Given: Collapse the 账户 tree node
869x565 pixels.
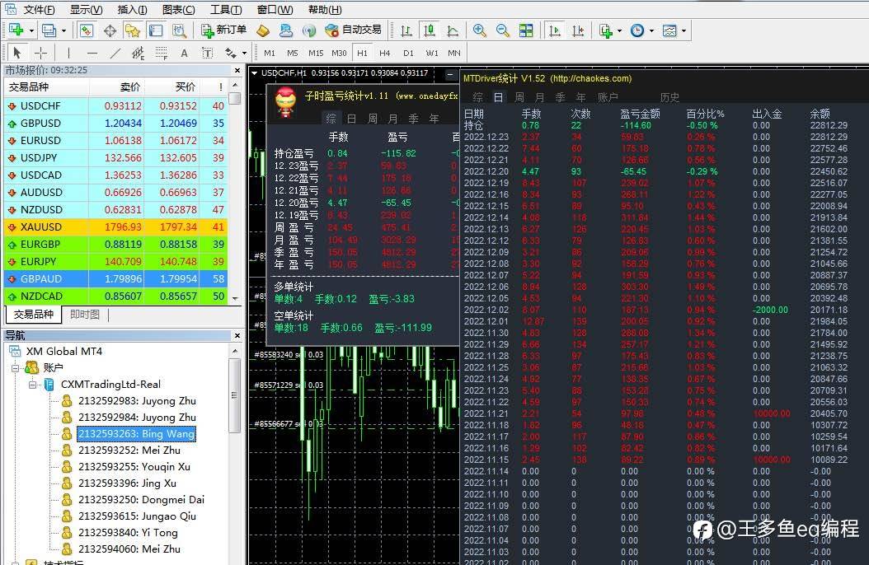Looking at the screenshot, I should point(16,368).
